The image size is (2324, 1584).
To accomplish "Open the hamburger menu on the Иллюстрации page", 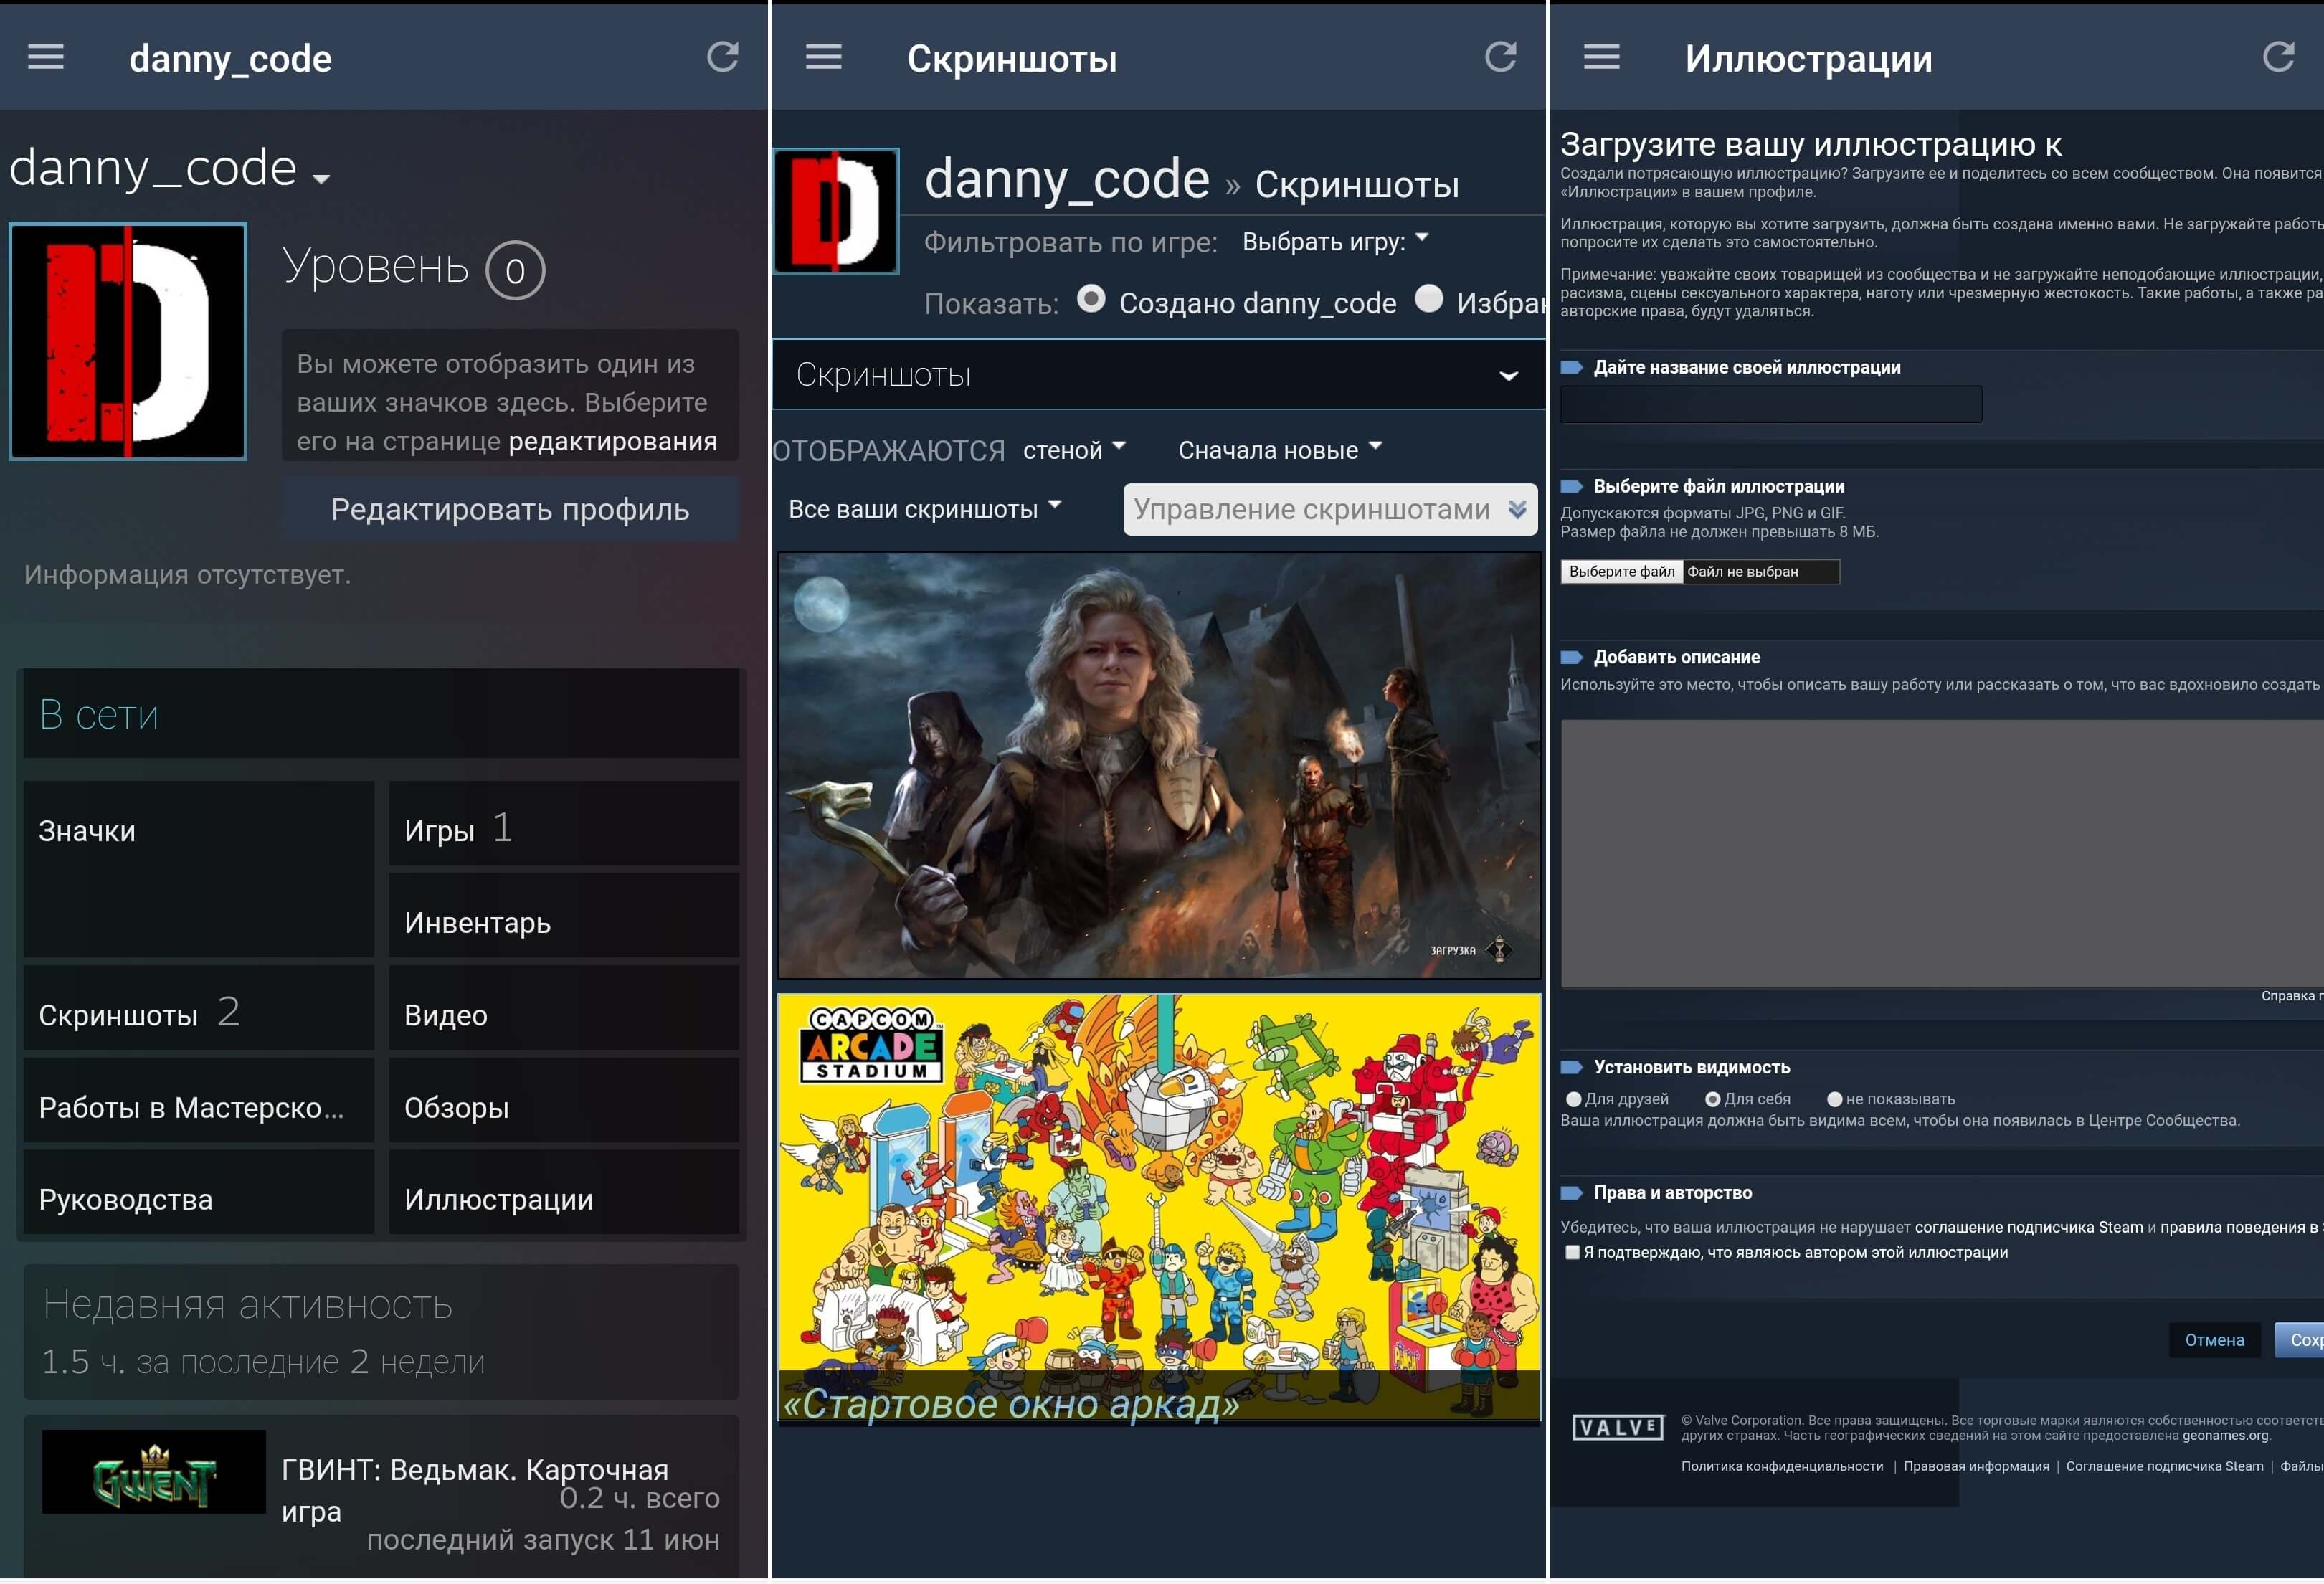I will coord(1600,57).
